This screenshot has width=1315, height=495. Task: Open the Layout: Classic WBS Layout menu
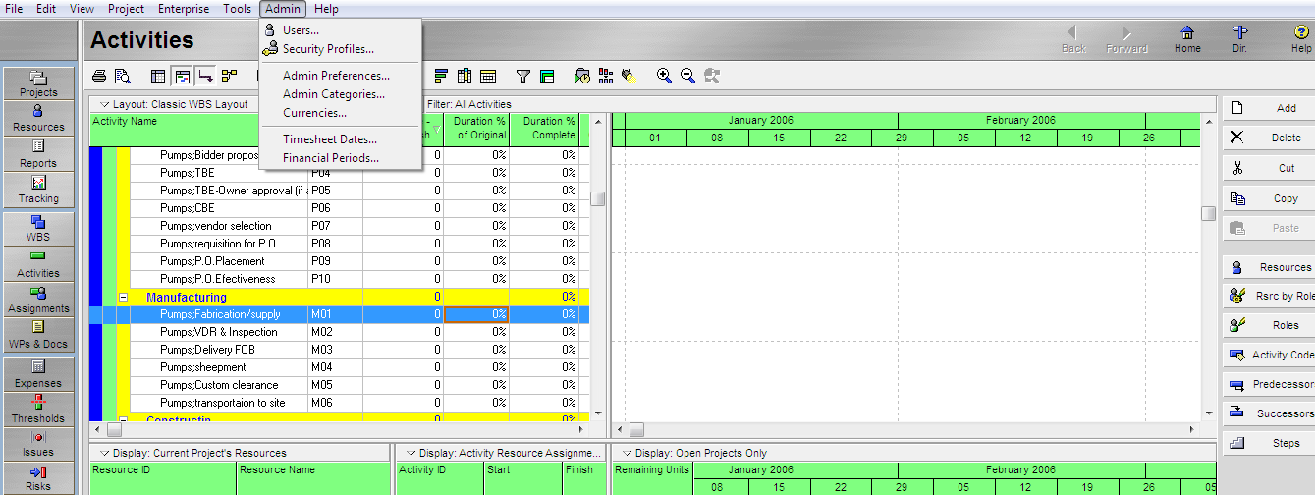coord(175,104)
